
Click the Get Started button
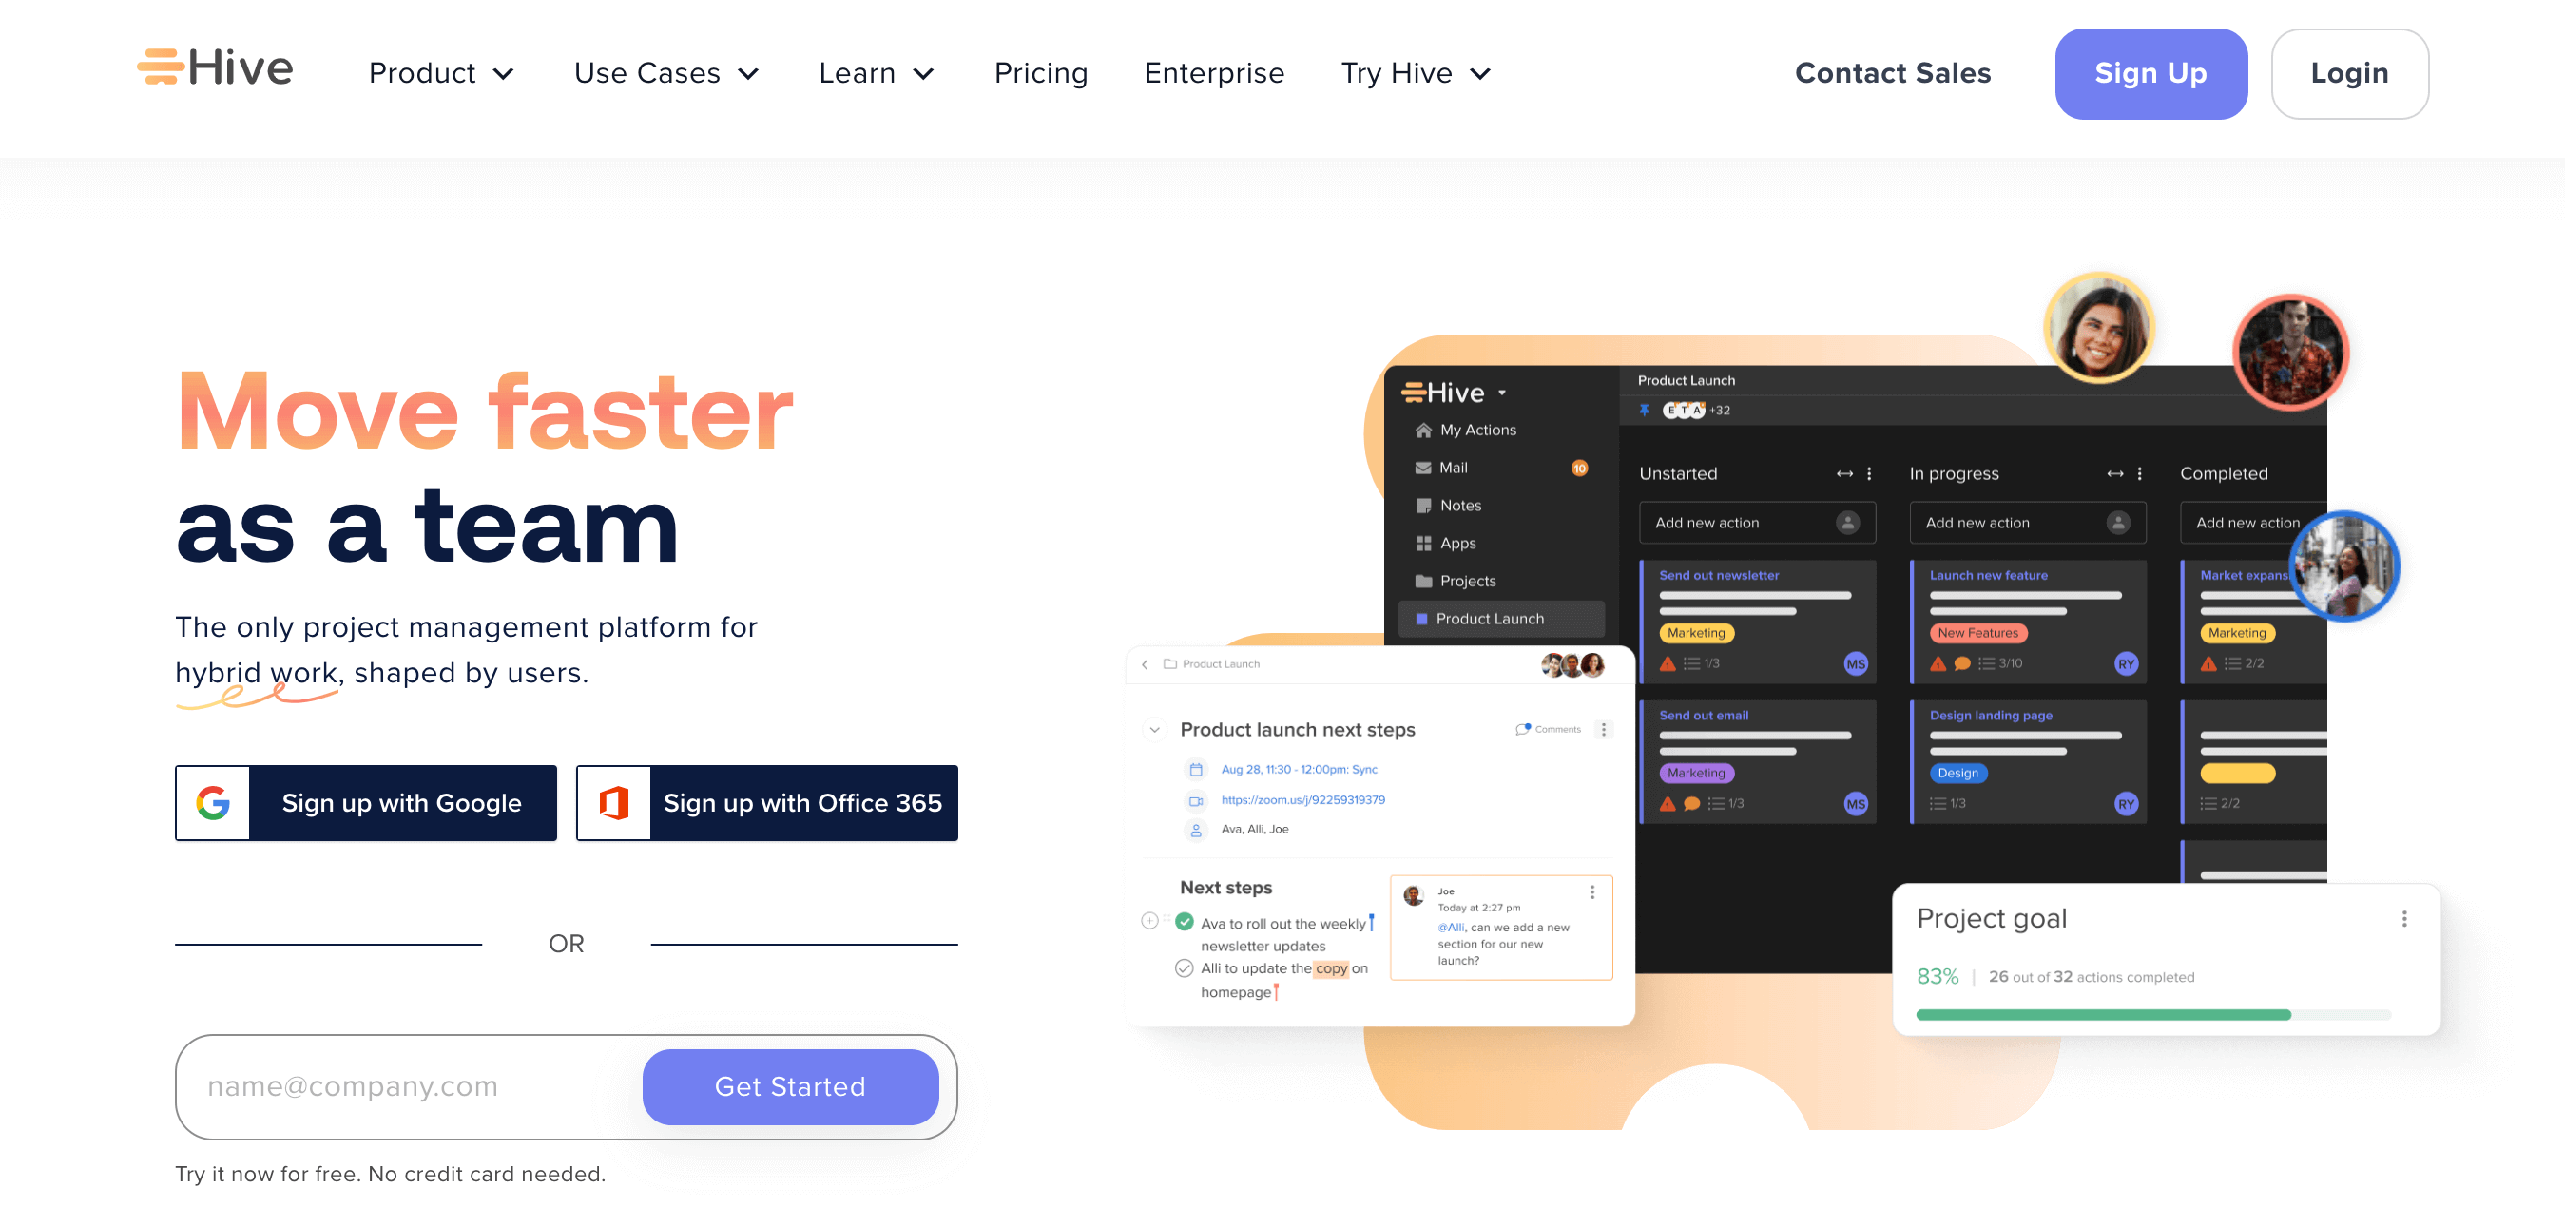pyautogui.click(x=790, y=1085)
